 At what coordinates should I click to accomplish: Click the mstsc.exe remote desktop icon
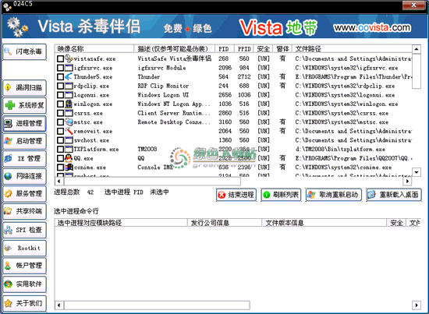point(69,122)
